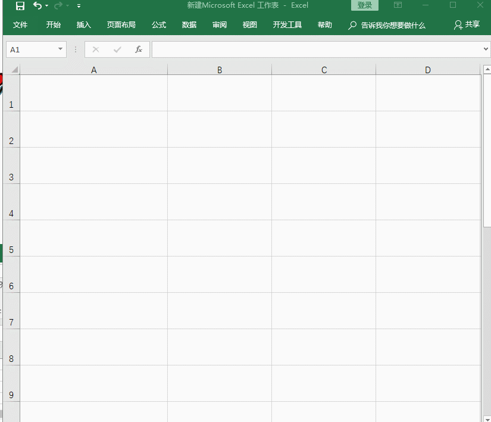This screenshot has width=491, height=422.
Task: Switch to the 数据 ribbon tab
Action: point(189,25)
